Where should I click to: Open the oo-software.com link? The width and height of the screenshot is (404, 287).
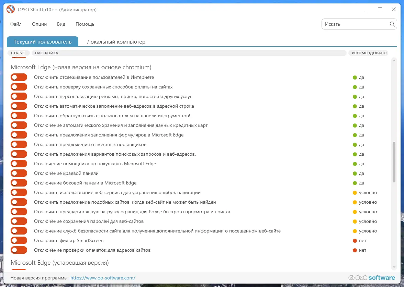tap(103, 278)
